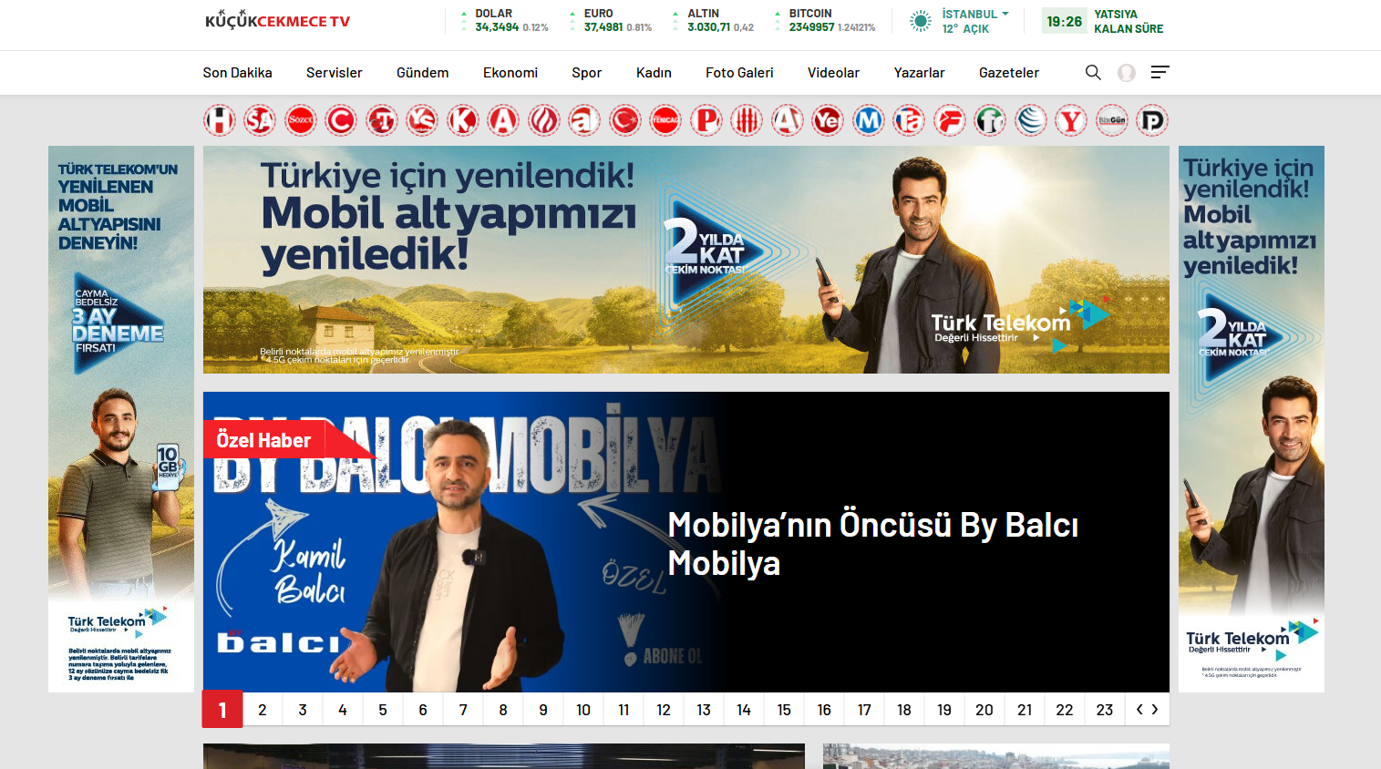Expand the İstanbul city dropdown
This screenshot has width=1381, height=769.
975,15
